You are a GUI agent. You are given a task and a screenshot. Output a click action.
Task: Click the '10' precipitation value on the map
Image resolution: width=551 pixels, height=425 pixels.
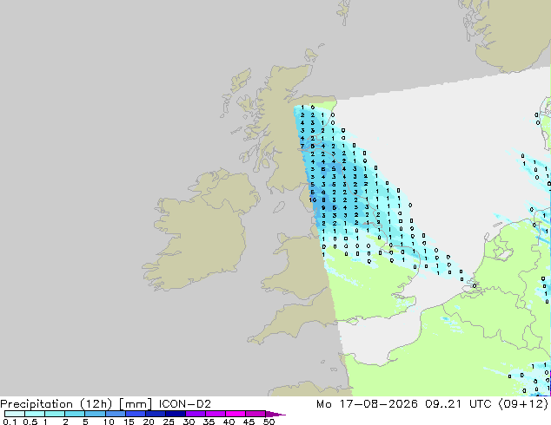tap(313, 200)
